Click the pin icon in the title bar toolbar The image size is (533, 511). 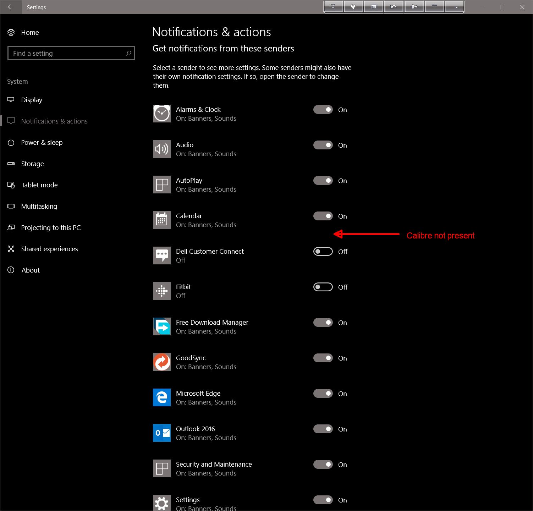point(414,7)
